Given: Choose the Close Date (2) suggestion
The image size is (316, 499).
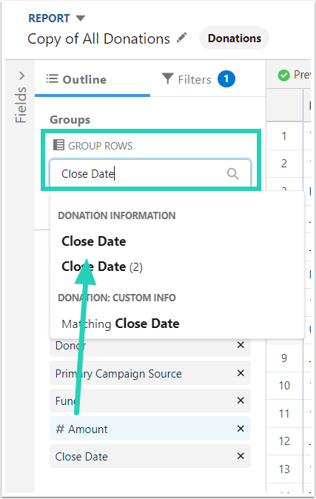Looking at the screenshot, I should coord(102,267).
